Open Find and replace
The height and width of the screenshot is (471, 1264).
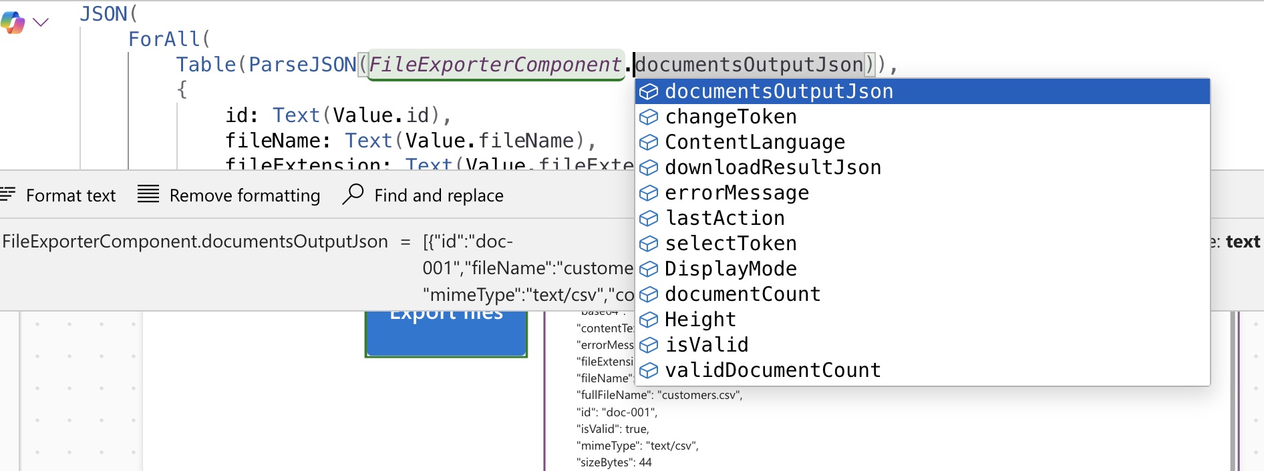coord(424,195)
